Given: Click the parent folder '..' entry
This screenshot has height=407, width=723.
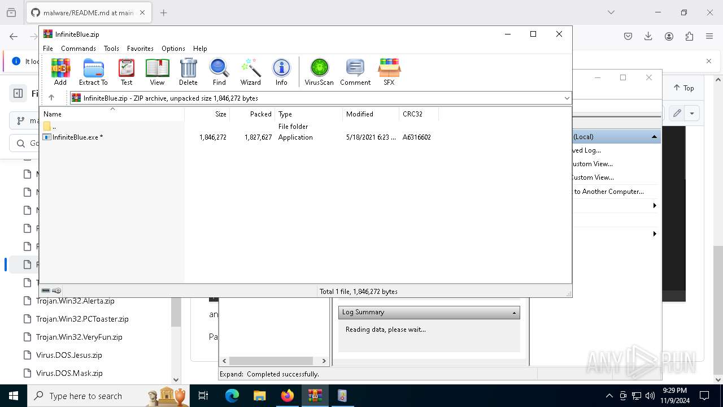Looking at the screenshot, I should point(54,127).
